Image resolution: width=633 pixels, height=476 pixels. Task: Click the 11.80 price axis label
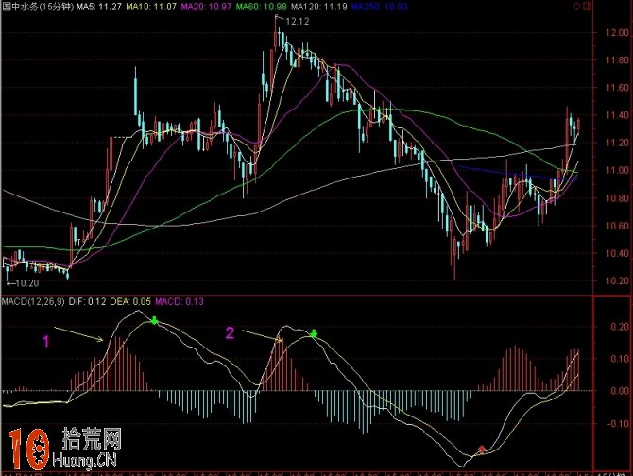pyautogui.click(x=617, y=60)
